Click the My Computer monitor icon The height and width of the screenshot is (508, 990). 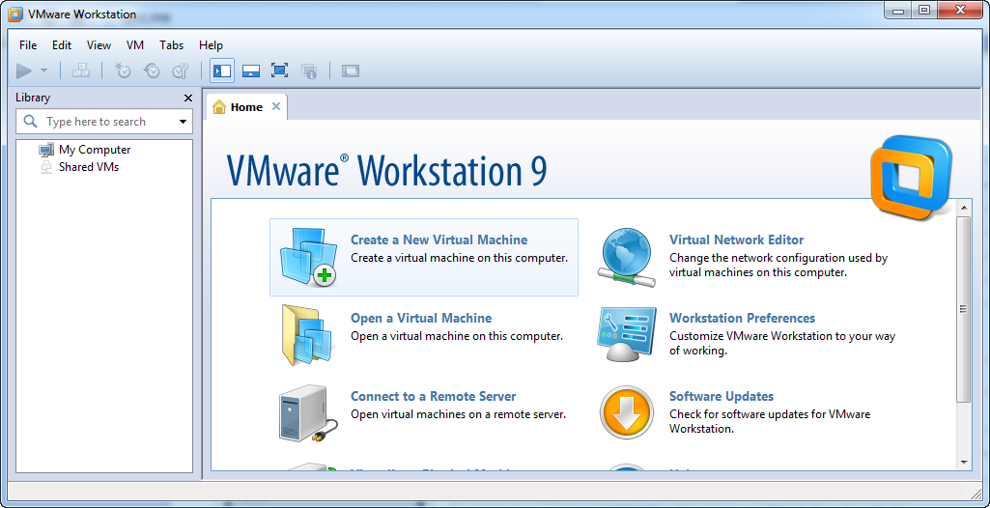46,151
